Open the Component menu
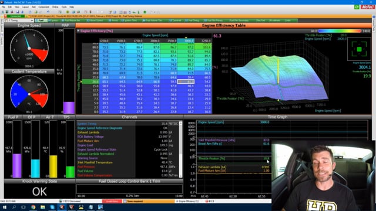376x211 pixels. click(x=44, y=7)
